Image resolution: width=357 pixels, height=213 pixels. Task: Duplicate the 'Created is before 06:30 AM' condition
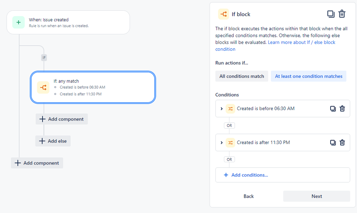(333, 109)
